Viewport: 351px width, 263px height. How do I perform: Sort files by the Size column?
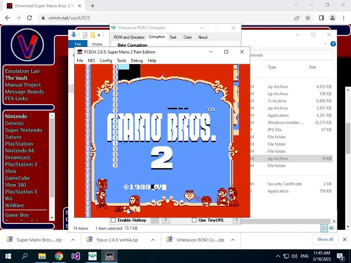312,67
